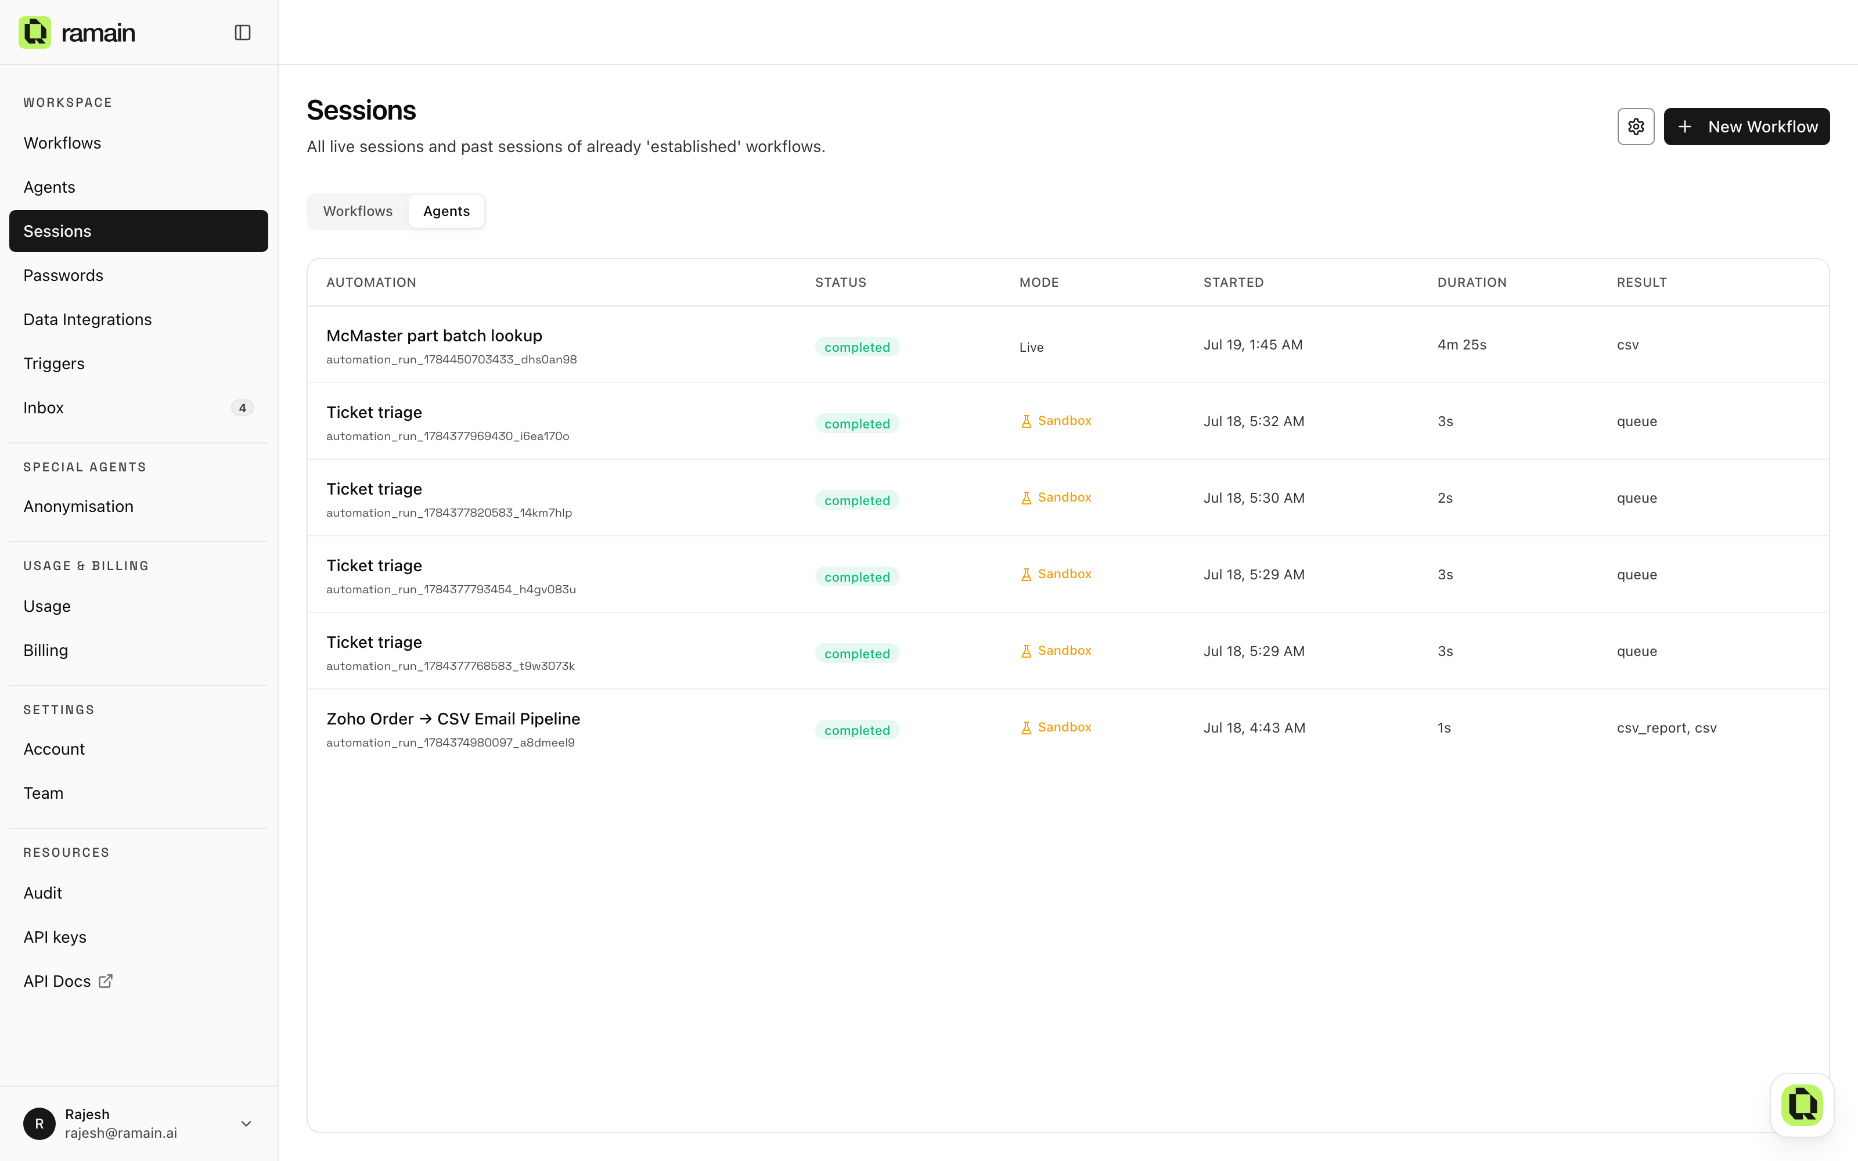The image size is (1858, 1161).
Task: Click the 'Jul 19, 1:45 AM' start time
Action: 1253,345
